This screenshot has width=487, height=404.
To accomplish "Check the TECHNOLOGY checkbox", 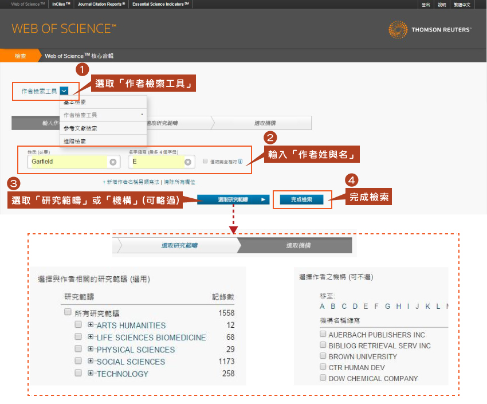I will pyautogui.click(x=78, y=373).
